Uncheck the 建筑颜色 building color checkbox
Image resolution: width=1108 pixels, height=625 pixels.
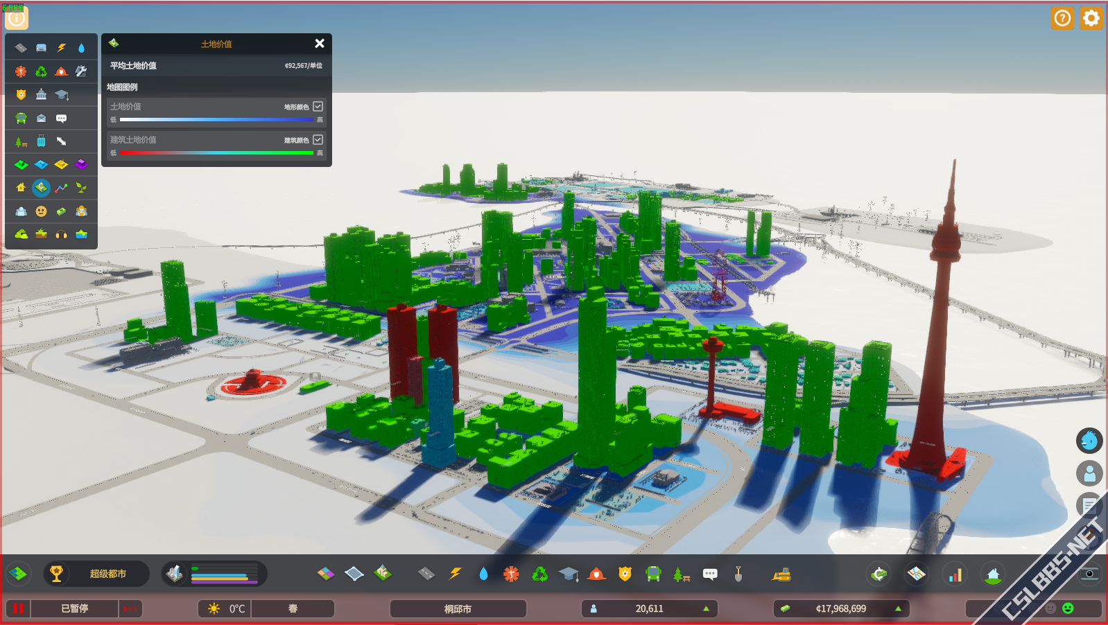tap(318, 139)
